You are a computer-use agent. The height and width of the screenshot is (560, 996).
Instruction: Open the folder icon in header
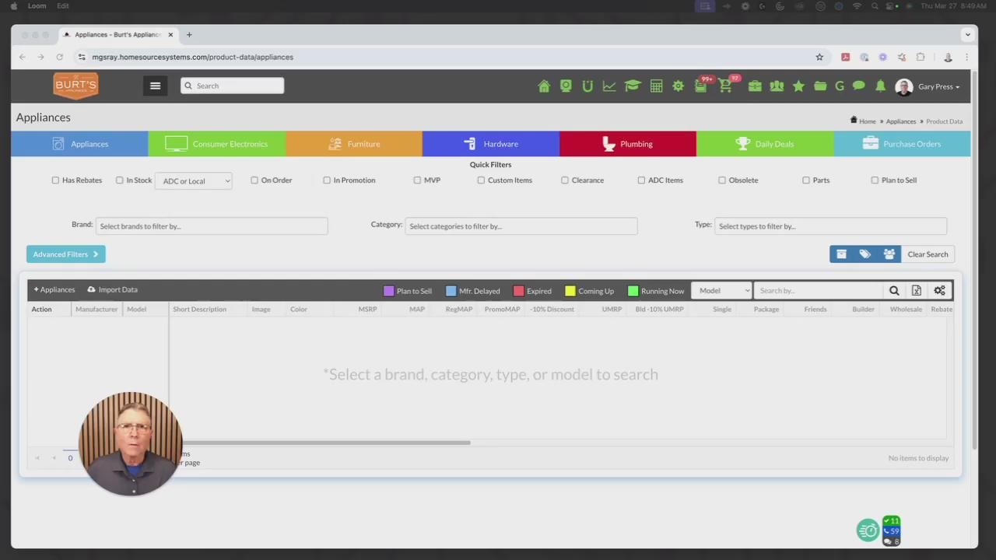[820, 86]
